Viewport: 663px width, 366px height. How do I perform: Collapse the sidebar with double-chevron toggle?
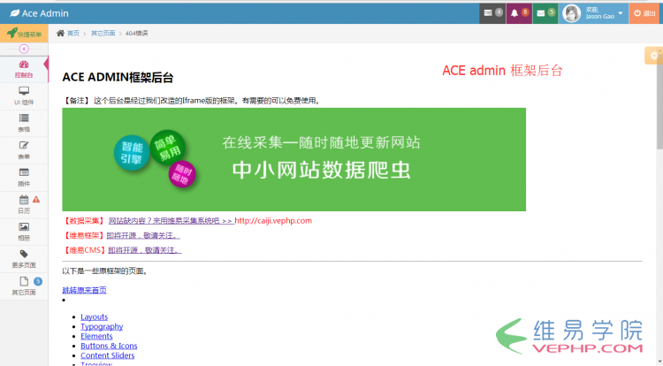click(x=24, y=49)
